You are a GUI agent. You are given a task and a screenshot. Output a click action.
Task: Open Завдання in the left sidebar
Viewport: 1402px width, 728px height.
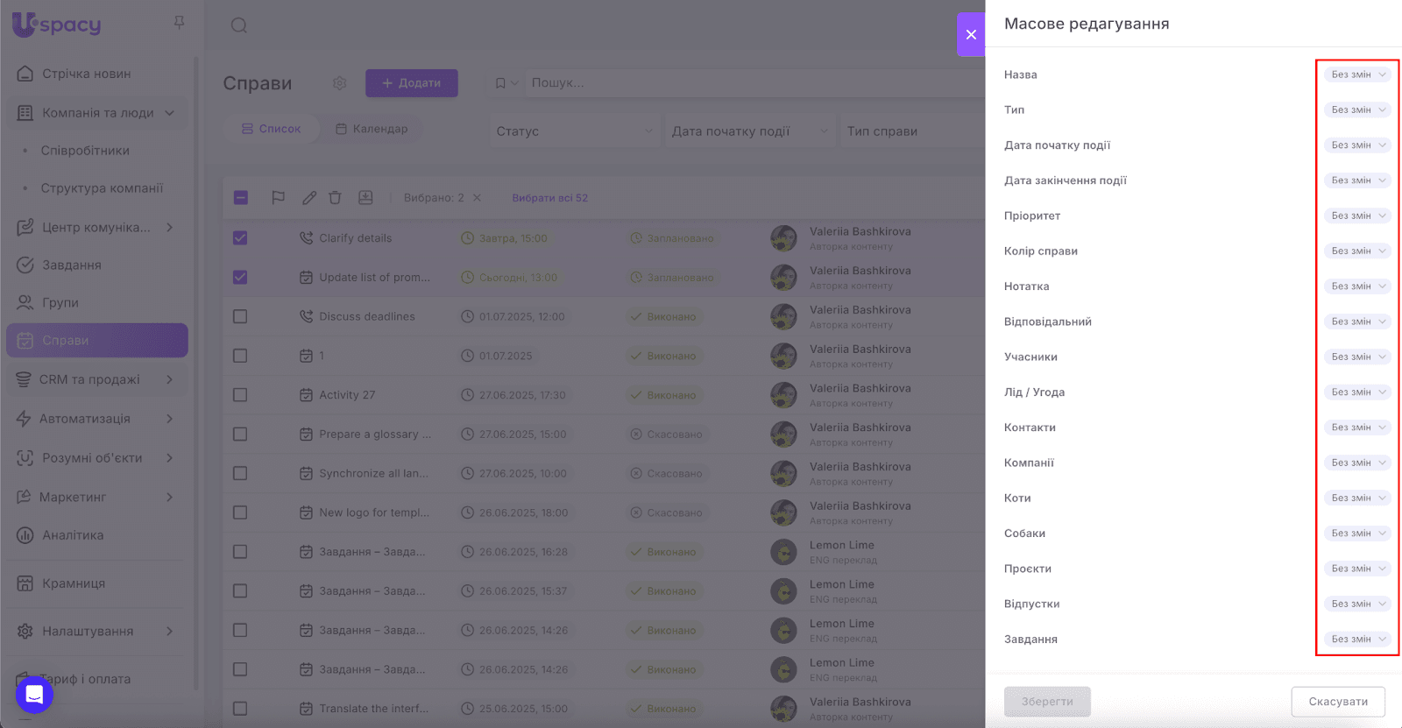click(72, 265)
